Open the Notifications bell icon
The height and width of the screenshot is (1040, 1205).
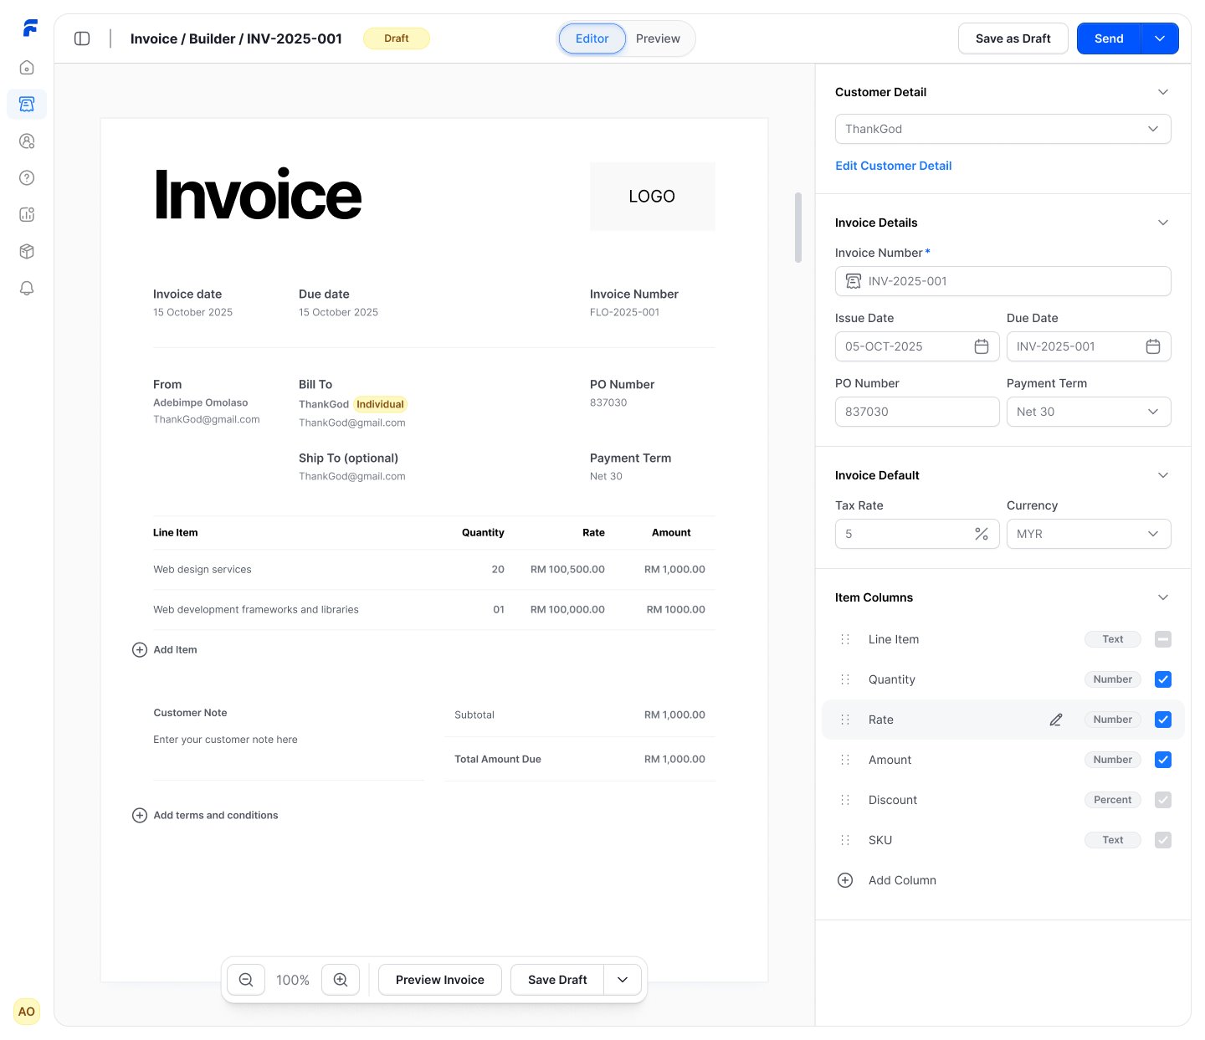27,289
